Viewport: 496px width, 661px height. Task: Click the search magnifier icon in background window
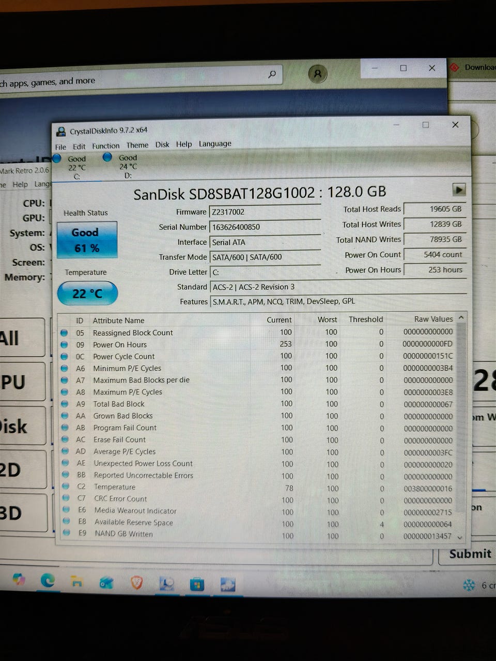tap(272, 74)
